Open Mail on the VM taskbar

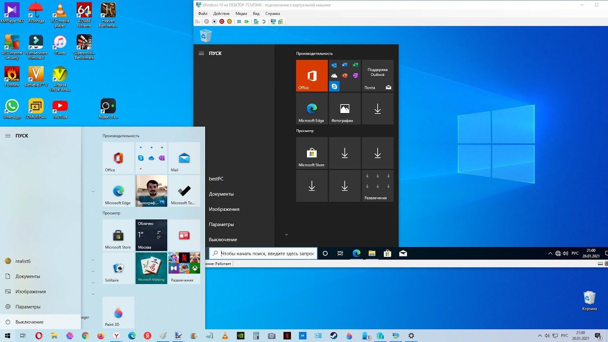[x=403, y=254]
